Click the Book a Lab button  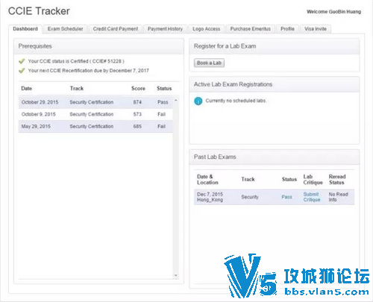209,63
